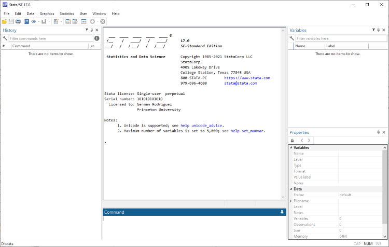Open the Graphics menu

pos(47,13)
